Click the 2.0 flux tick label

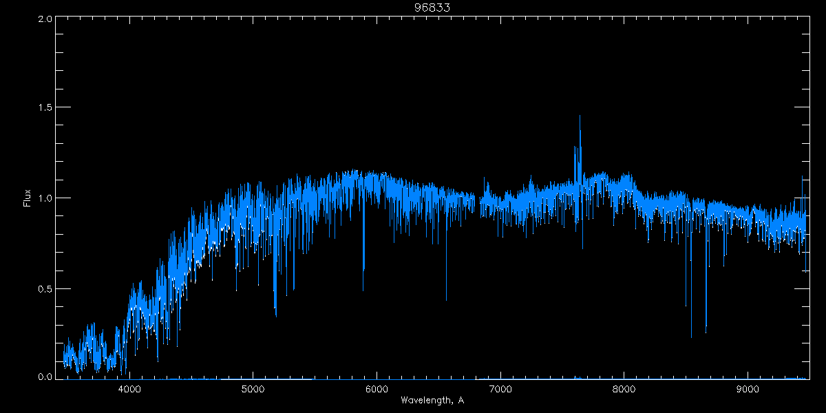pos(45,19)
